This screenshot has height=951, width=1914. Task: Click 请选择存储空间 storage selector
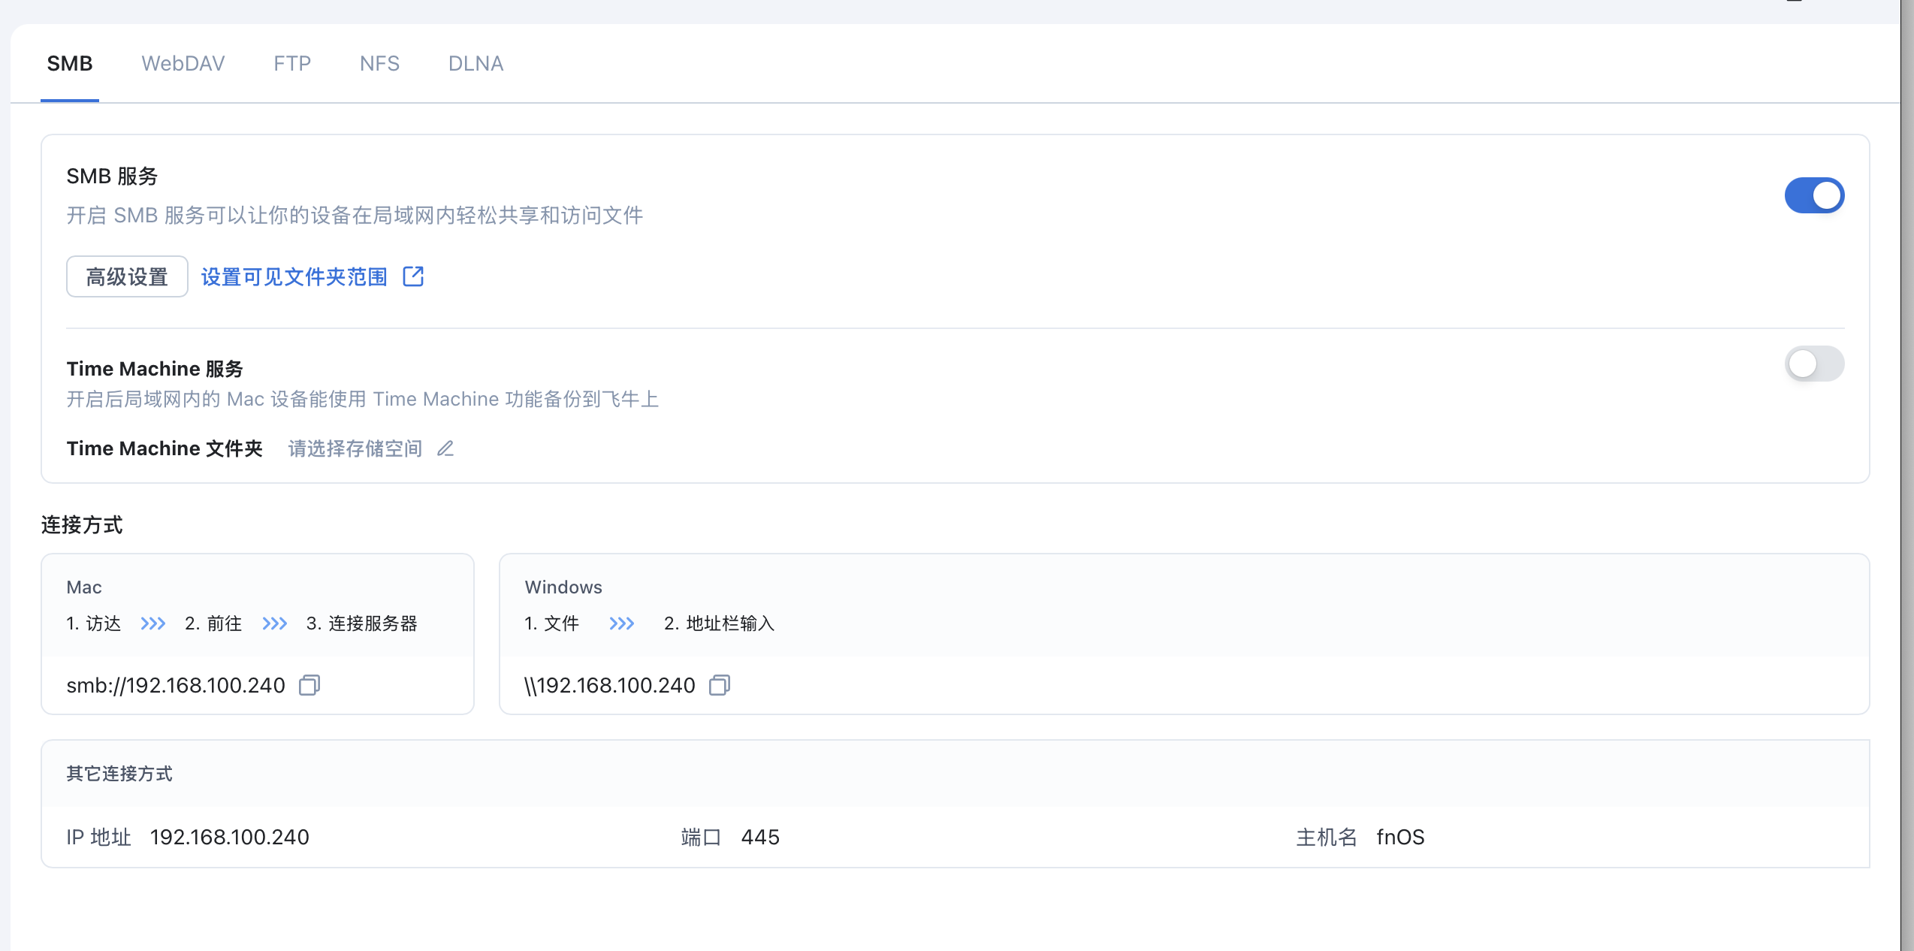pos(355,448)
